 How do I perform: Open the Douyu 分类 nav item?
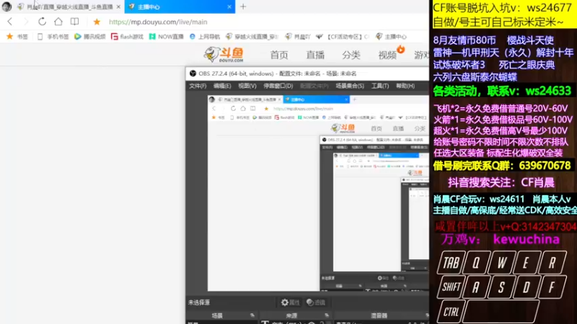pyautogui.click(x=351, y=55)
